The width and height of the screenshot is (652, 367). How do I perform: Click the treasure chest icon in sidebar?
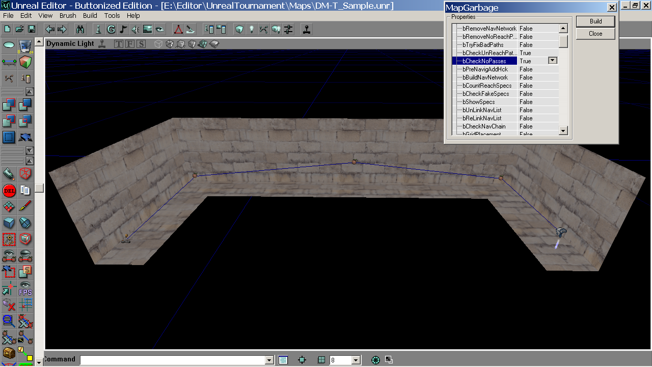point(9,353)
